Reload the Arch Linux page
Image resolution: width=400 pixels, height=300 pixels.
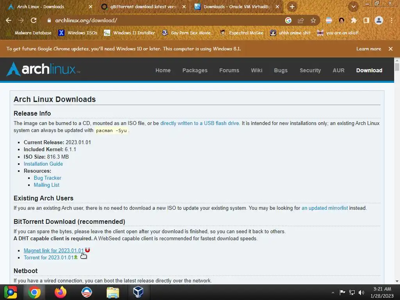click(34, 20)
